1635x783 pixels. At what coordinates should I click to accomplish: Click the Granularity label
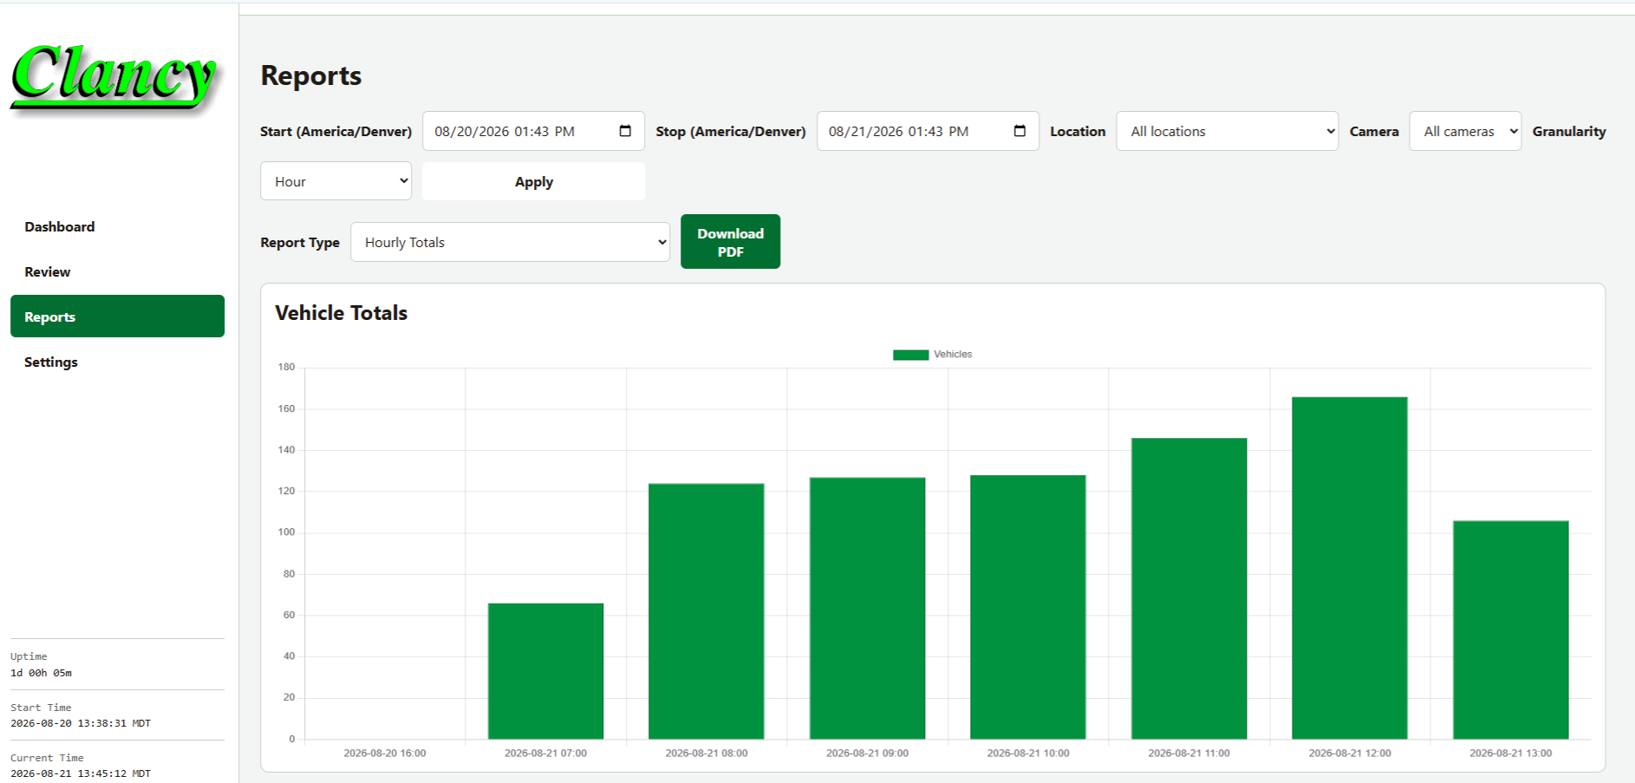point(1569,132)
